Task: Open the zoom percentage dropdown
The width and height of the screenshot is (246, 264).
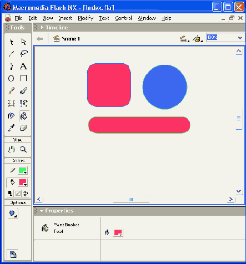Action: pyautogui.click(x=240, y=38)
